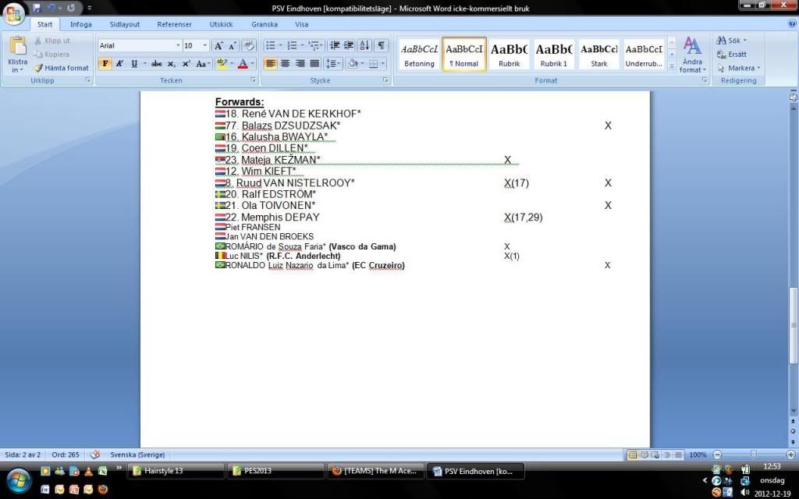This screenshot has width=799, height=499.
Task: Apply superscript formatting
Action: click(186, 64)
